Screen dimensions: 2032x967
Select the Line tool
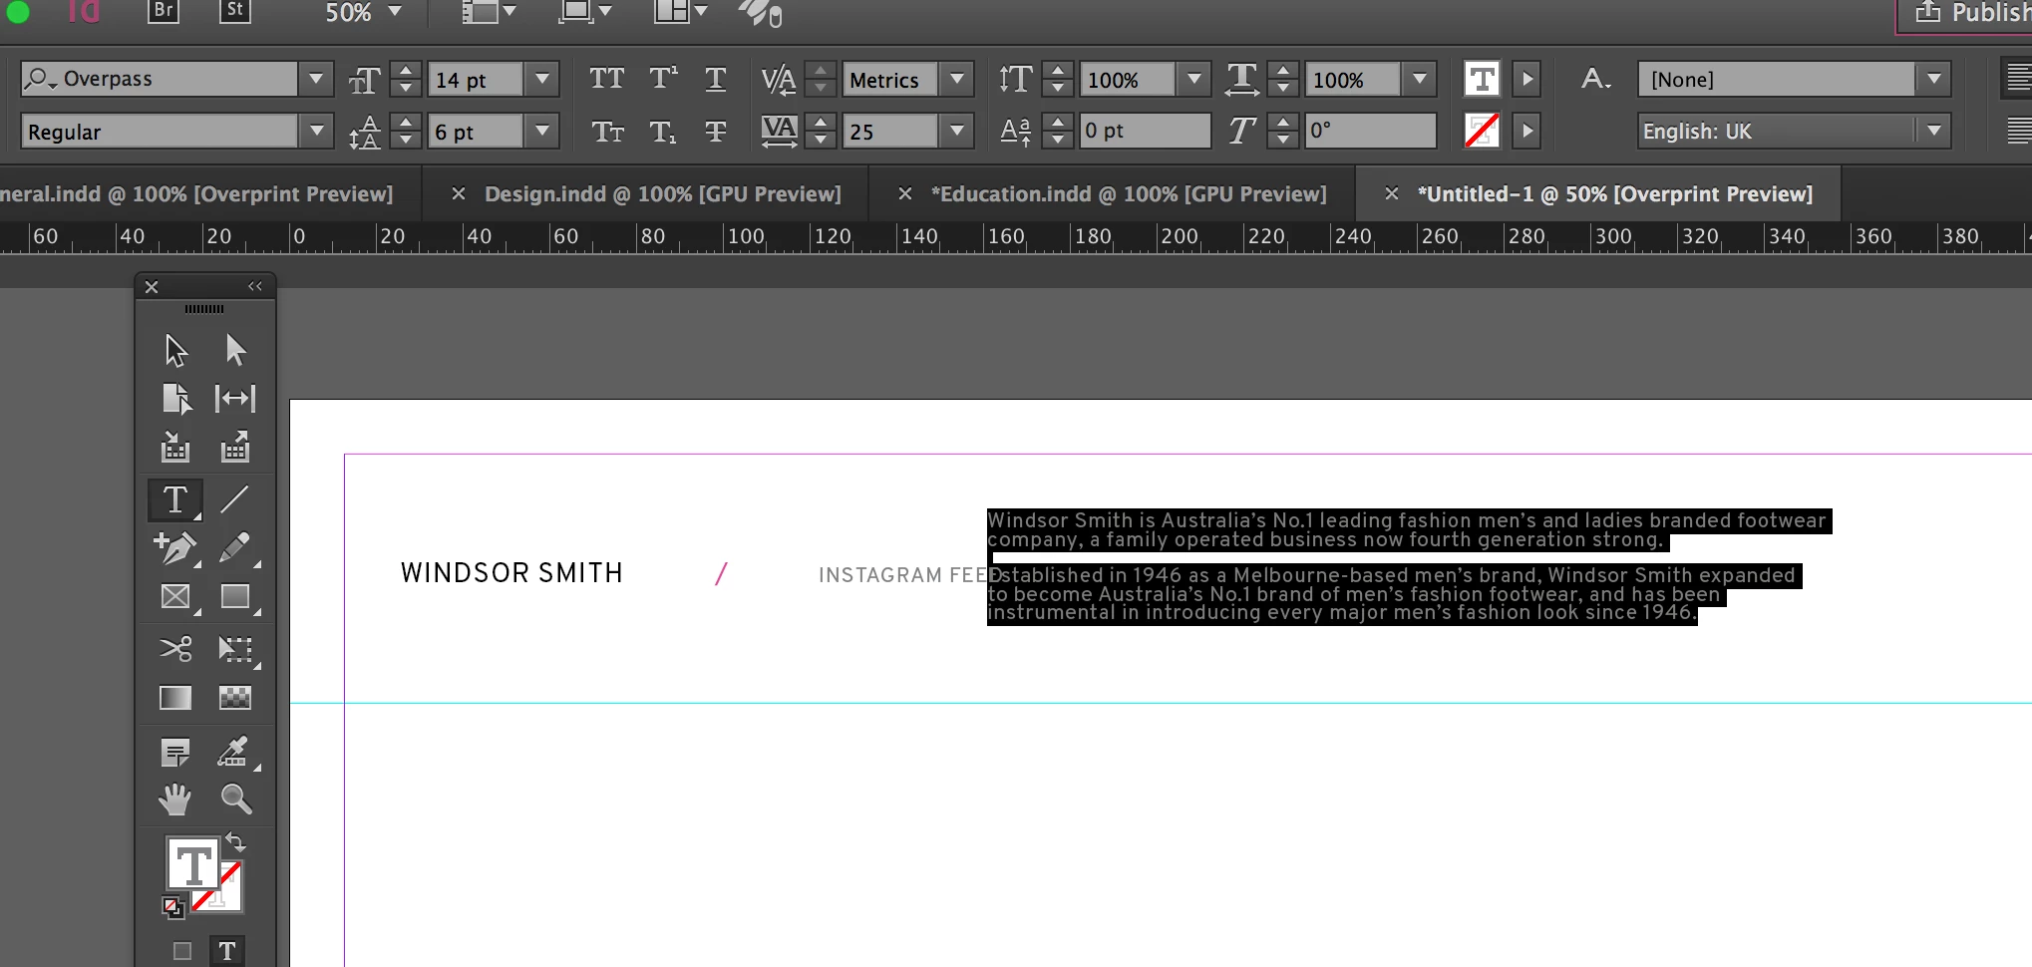point(235,499)
